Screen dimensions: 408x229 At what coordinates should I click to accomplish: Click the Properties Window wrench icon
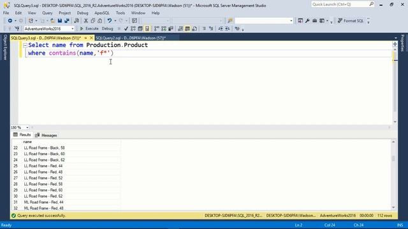click(x=307, y=21)
